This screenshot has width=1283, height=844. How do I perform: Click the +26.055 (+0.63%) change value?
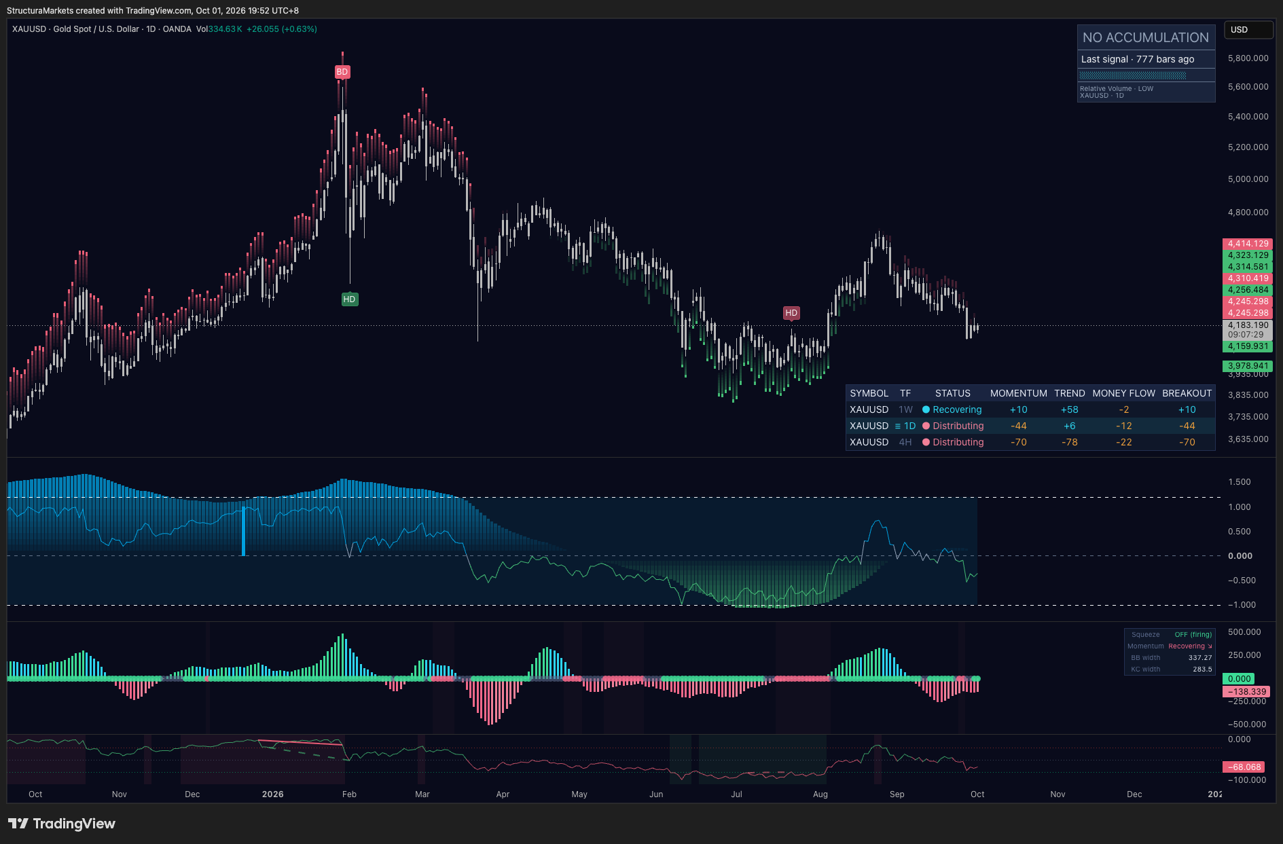282,29
